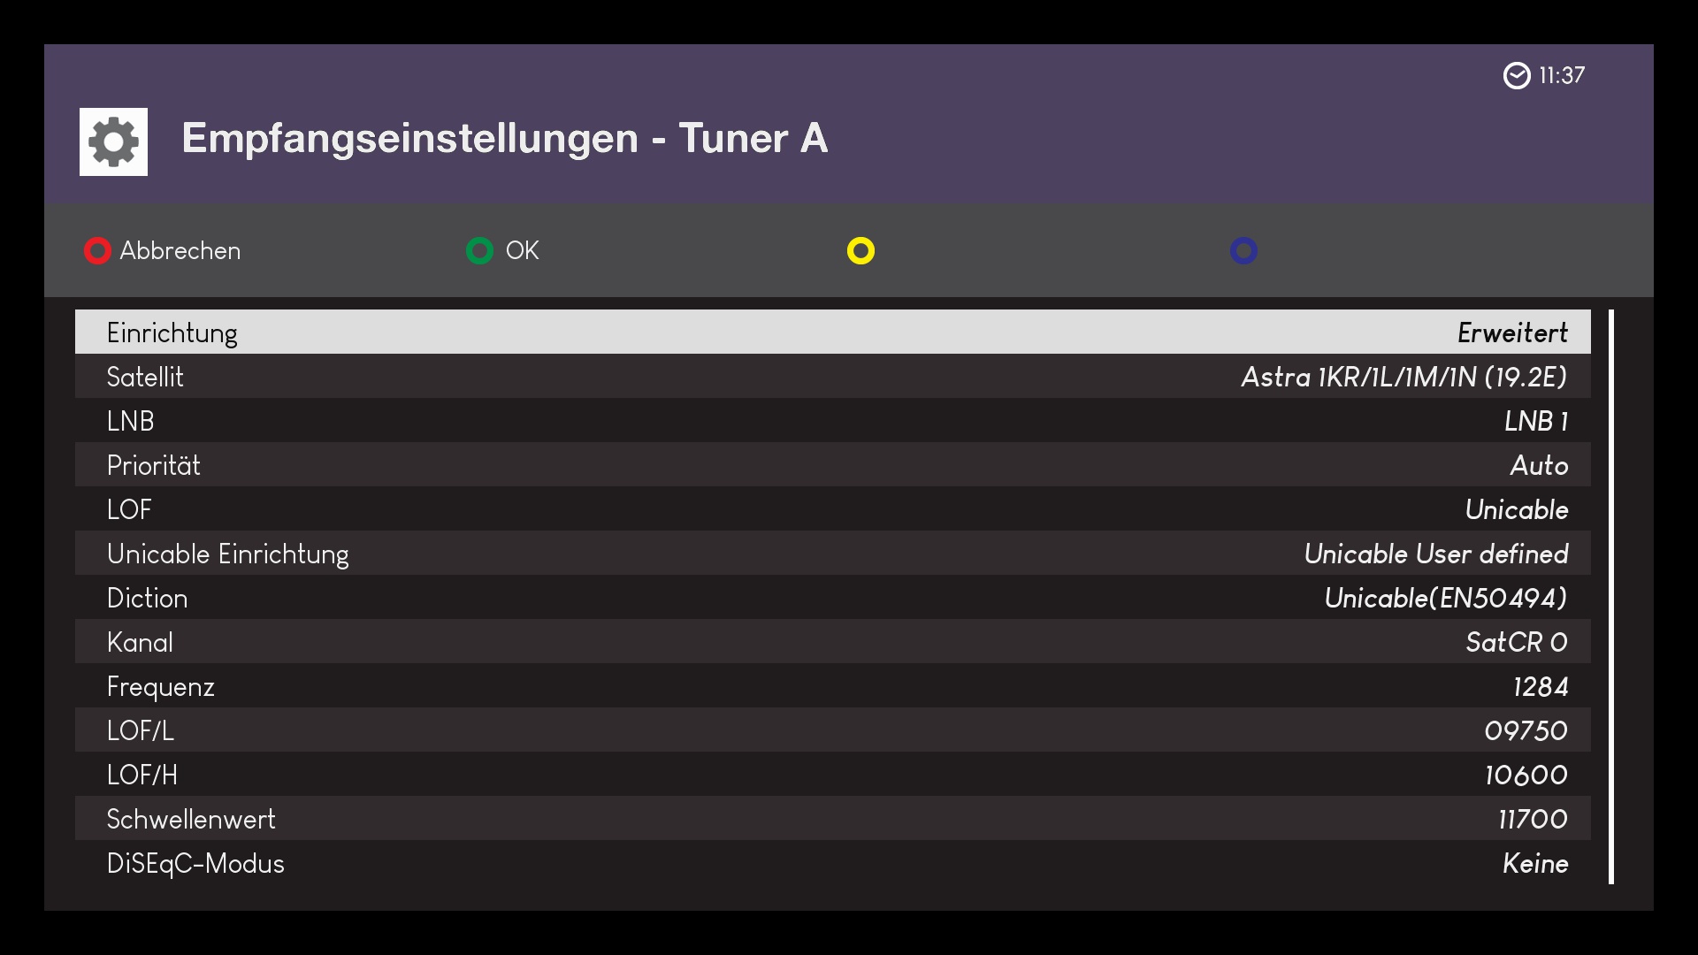Change the LNB 1 selection
This screenshot has height=955, width=1698.
pos(1536,422)
